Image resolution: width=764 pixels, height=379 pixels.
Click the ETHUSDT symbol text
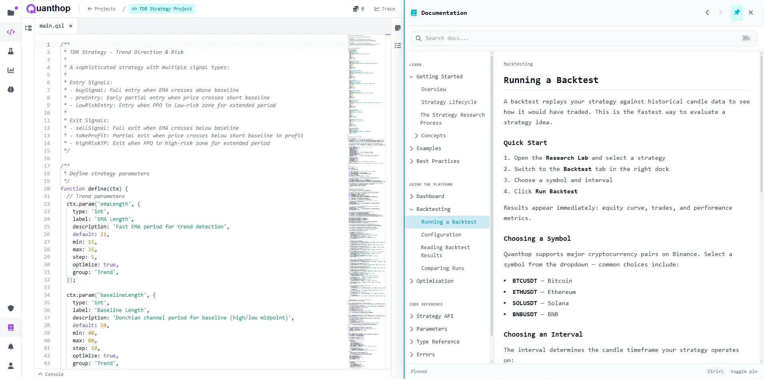pyautogui.click(x=525, y=292)
